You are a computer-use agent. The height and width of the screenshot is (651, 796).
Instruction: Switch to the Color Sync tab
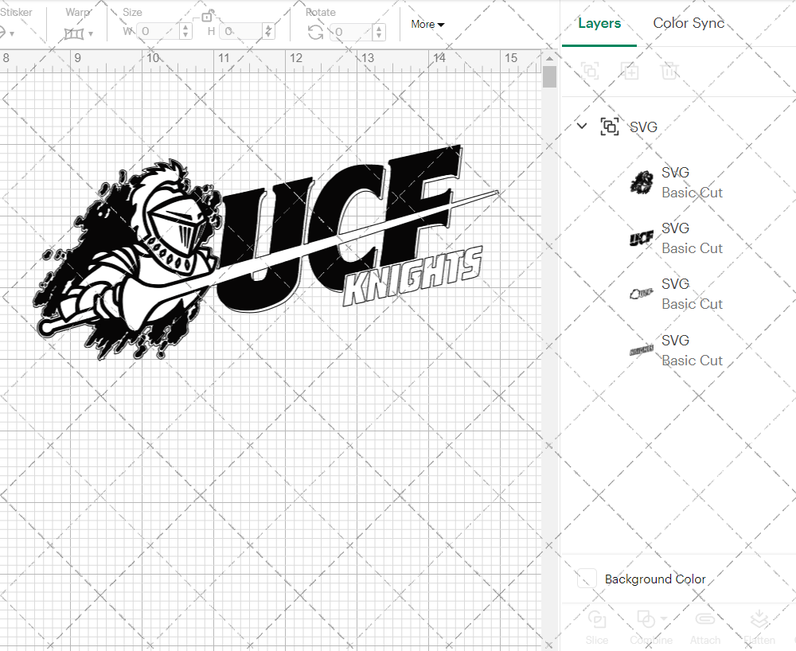[689, 23]
